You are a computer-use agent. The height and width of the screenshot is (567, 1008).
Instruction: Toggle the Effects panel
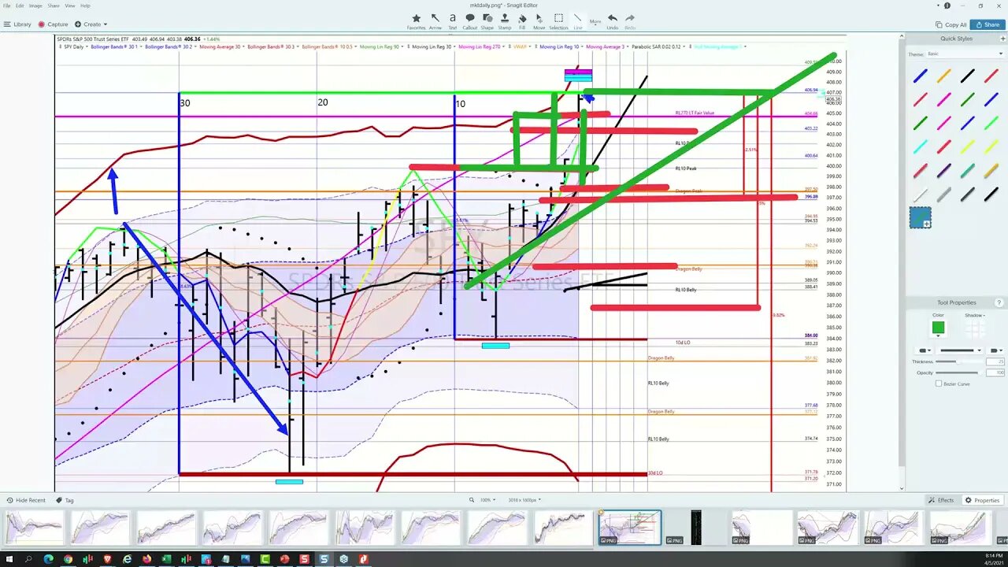point(941,500)
